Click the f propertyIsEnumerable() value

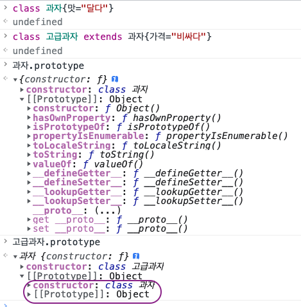tap(221, 136)
